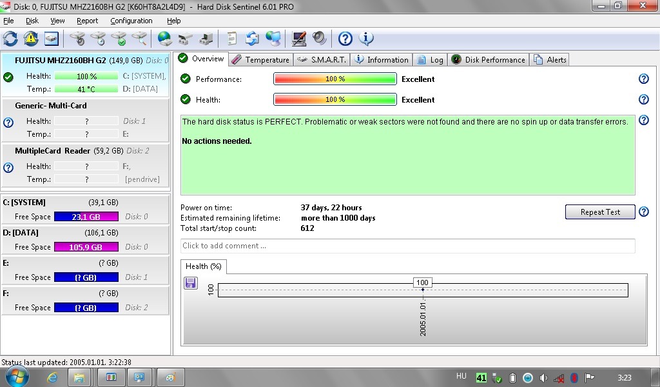Click the D: free space 105,9 GB bar

(86, 247)
